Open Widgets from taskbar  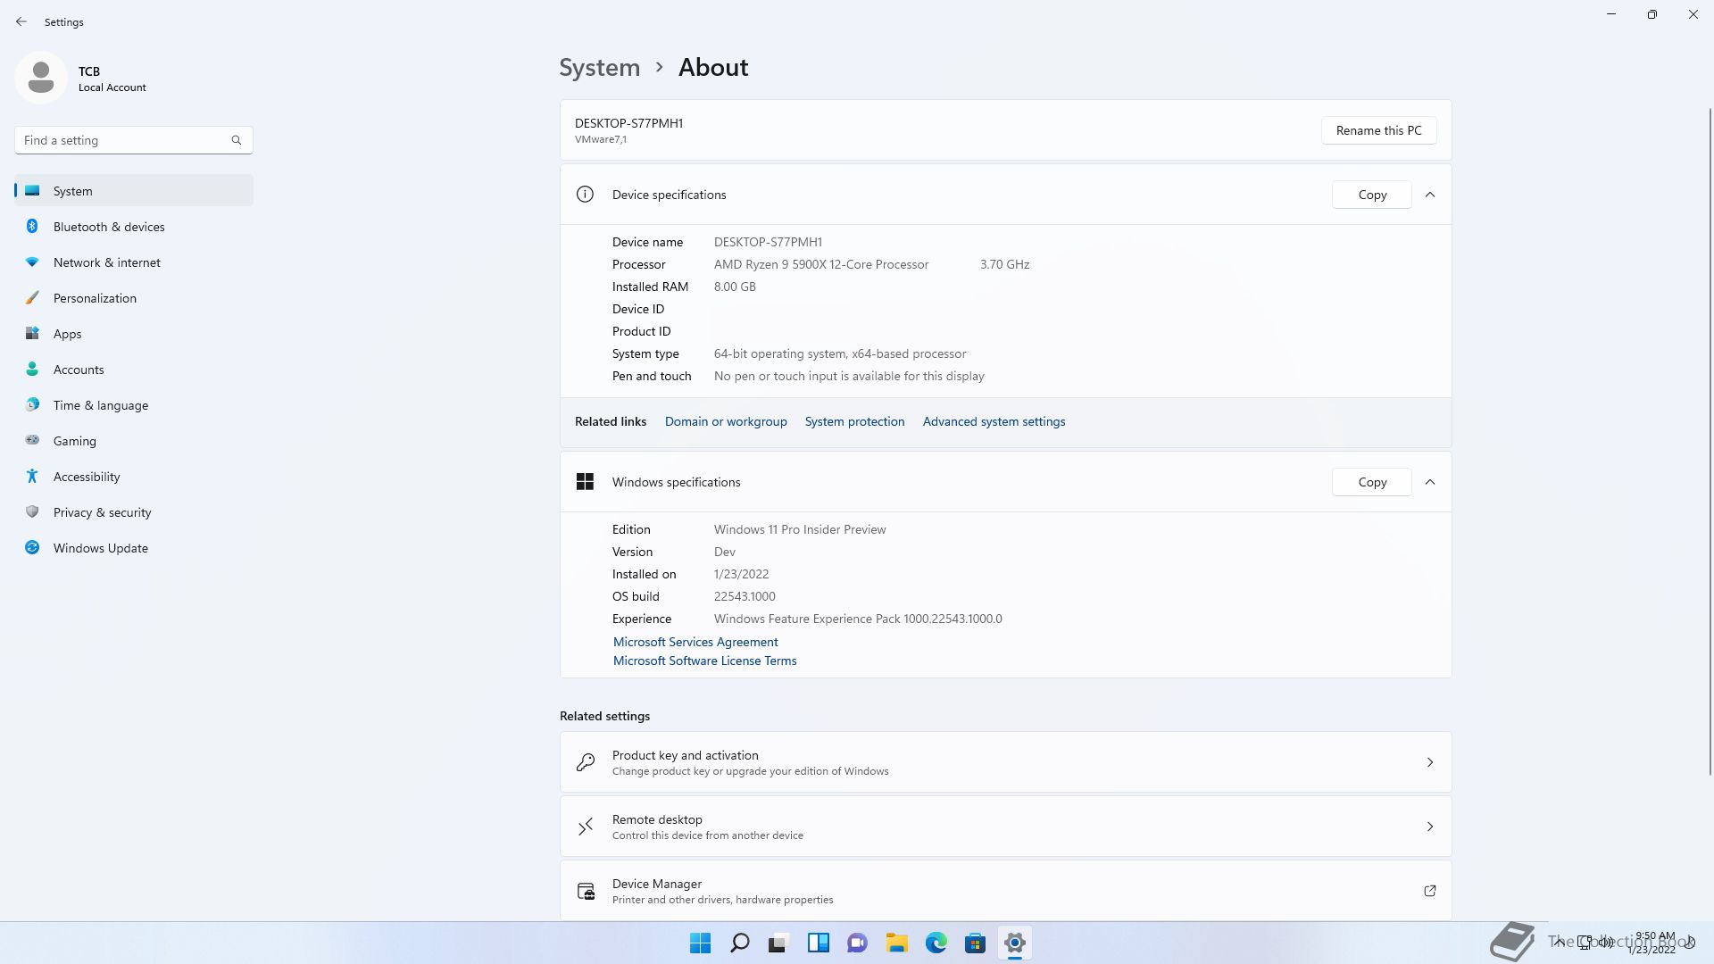819,943
